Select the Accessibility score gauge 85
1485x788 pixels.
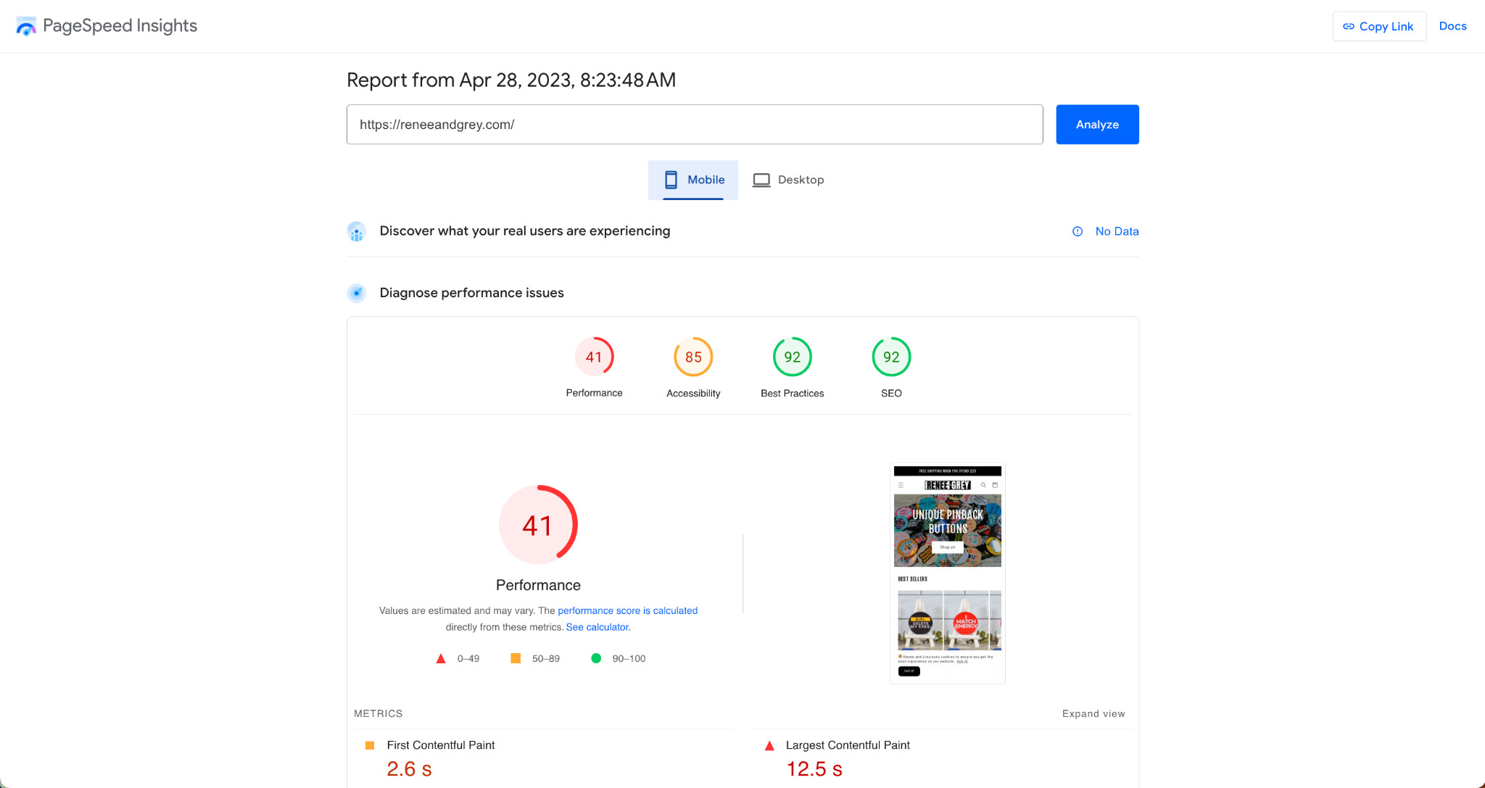(x=693, y=357)
